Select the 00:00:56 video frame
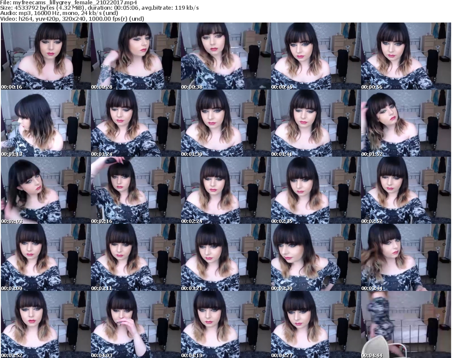The width and height of the screenshot is (452, 358). (x=406, y=56)
